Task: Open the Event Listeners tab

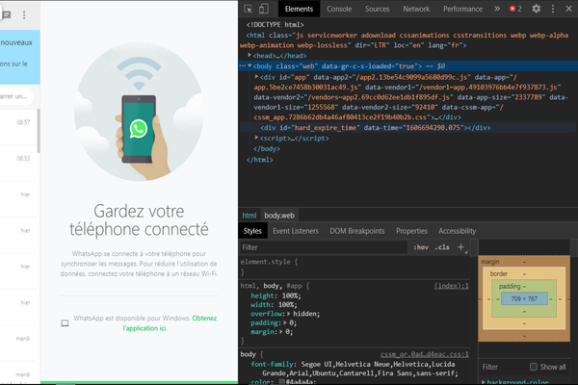Action: coord(296,231)
